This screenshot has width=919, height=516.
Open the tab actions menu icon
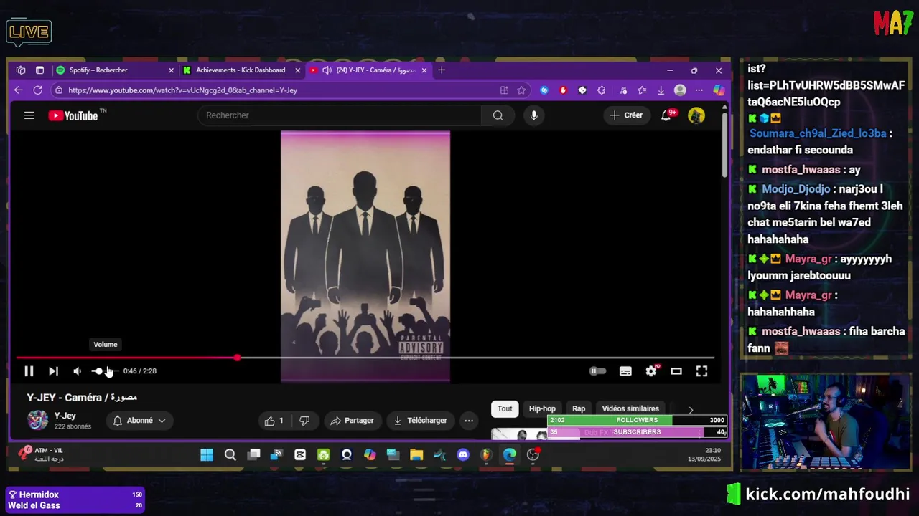[x=39, y=70]
